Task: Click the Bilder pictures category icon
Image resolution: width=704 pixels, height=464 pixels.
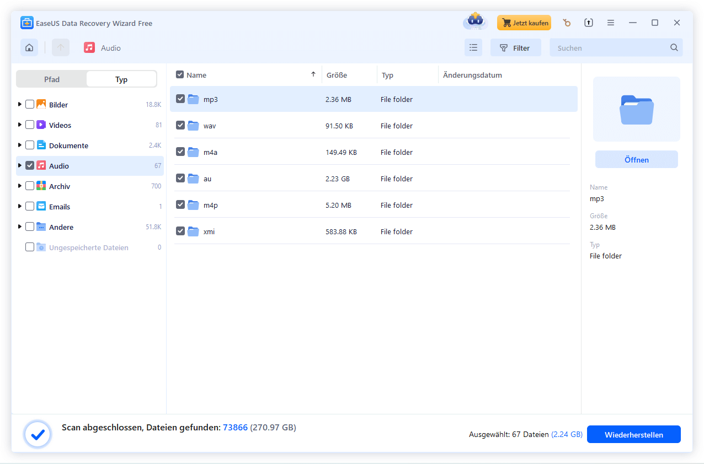Action: [41, 104]
